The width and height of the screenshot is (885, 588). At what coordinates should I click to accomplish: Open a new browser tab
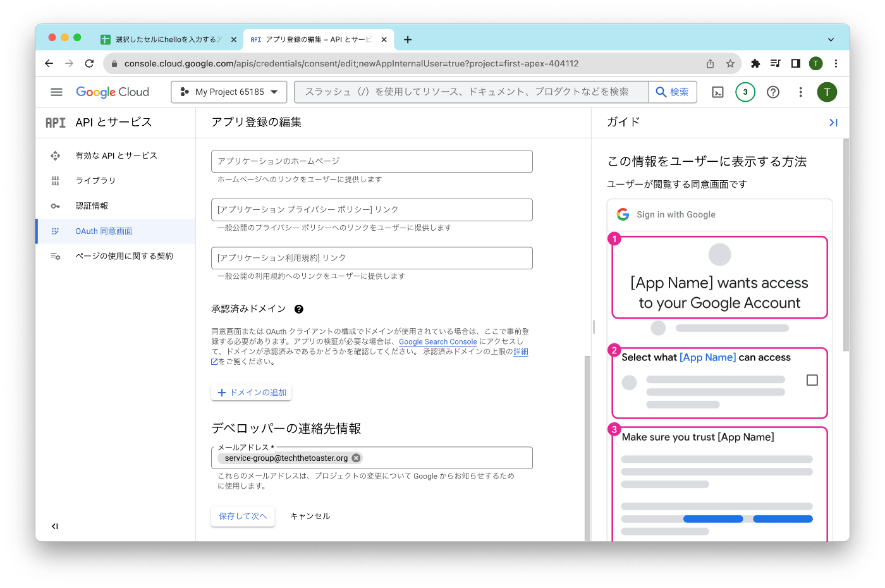tap(408, 39)
